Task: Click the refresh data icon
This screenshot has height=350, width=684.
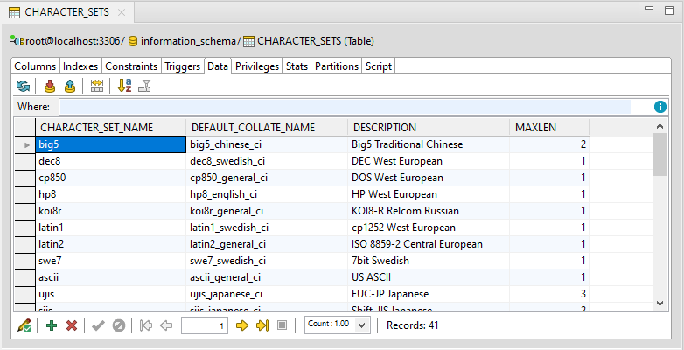Action: [24, 86]
